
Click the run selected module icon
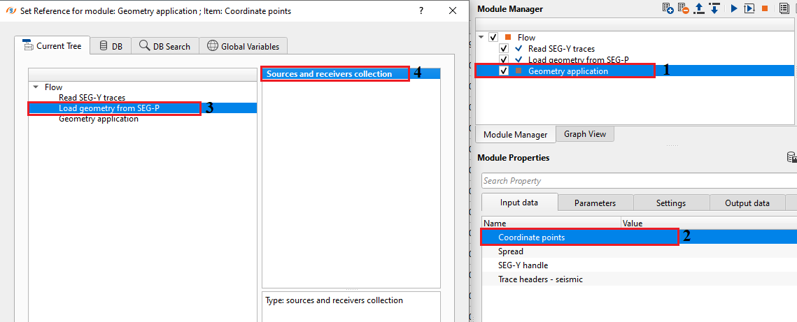(749, 8)
